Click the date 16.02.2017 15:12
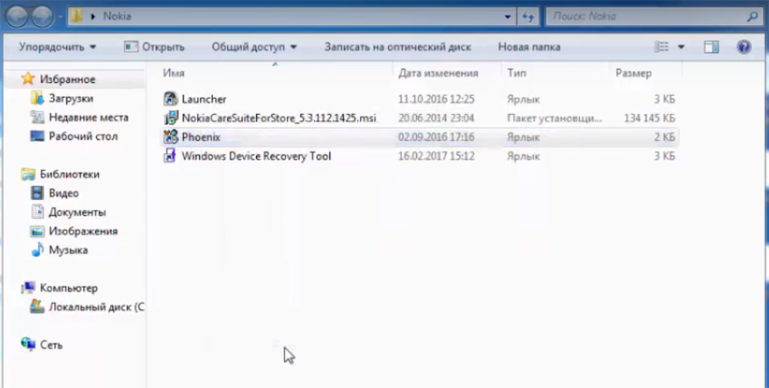The image size is (769, 388). pos(437,156)
